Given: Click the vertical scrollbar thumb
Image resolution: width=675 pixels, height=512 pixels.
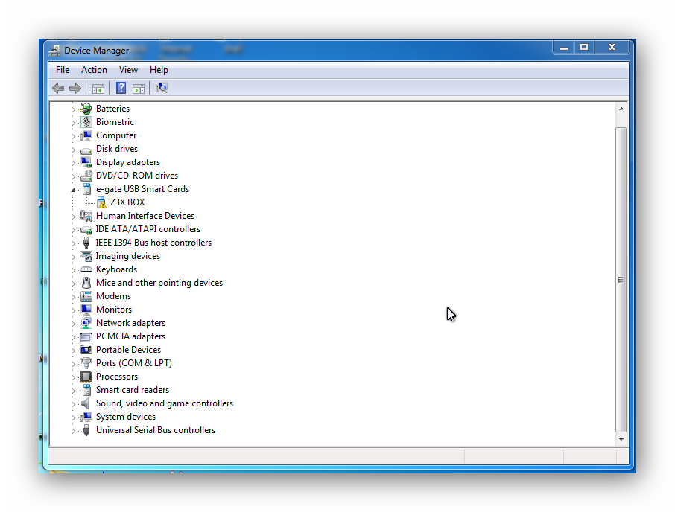Looking at the screenshot, I should coord(621,279).
